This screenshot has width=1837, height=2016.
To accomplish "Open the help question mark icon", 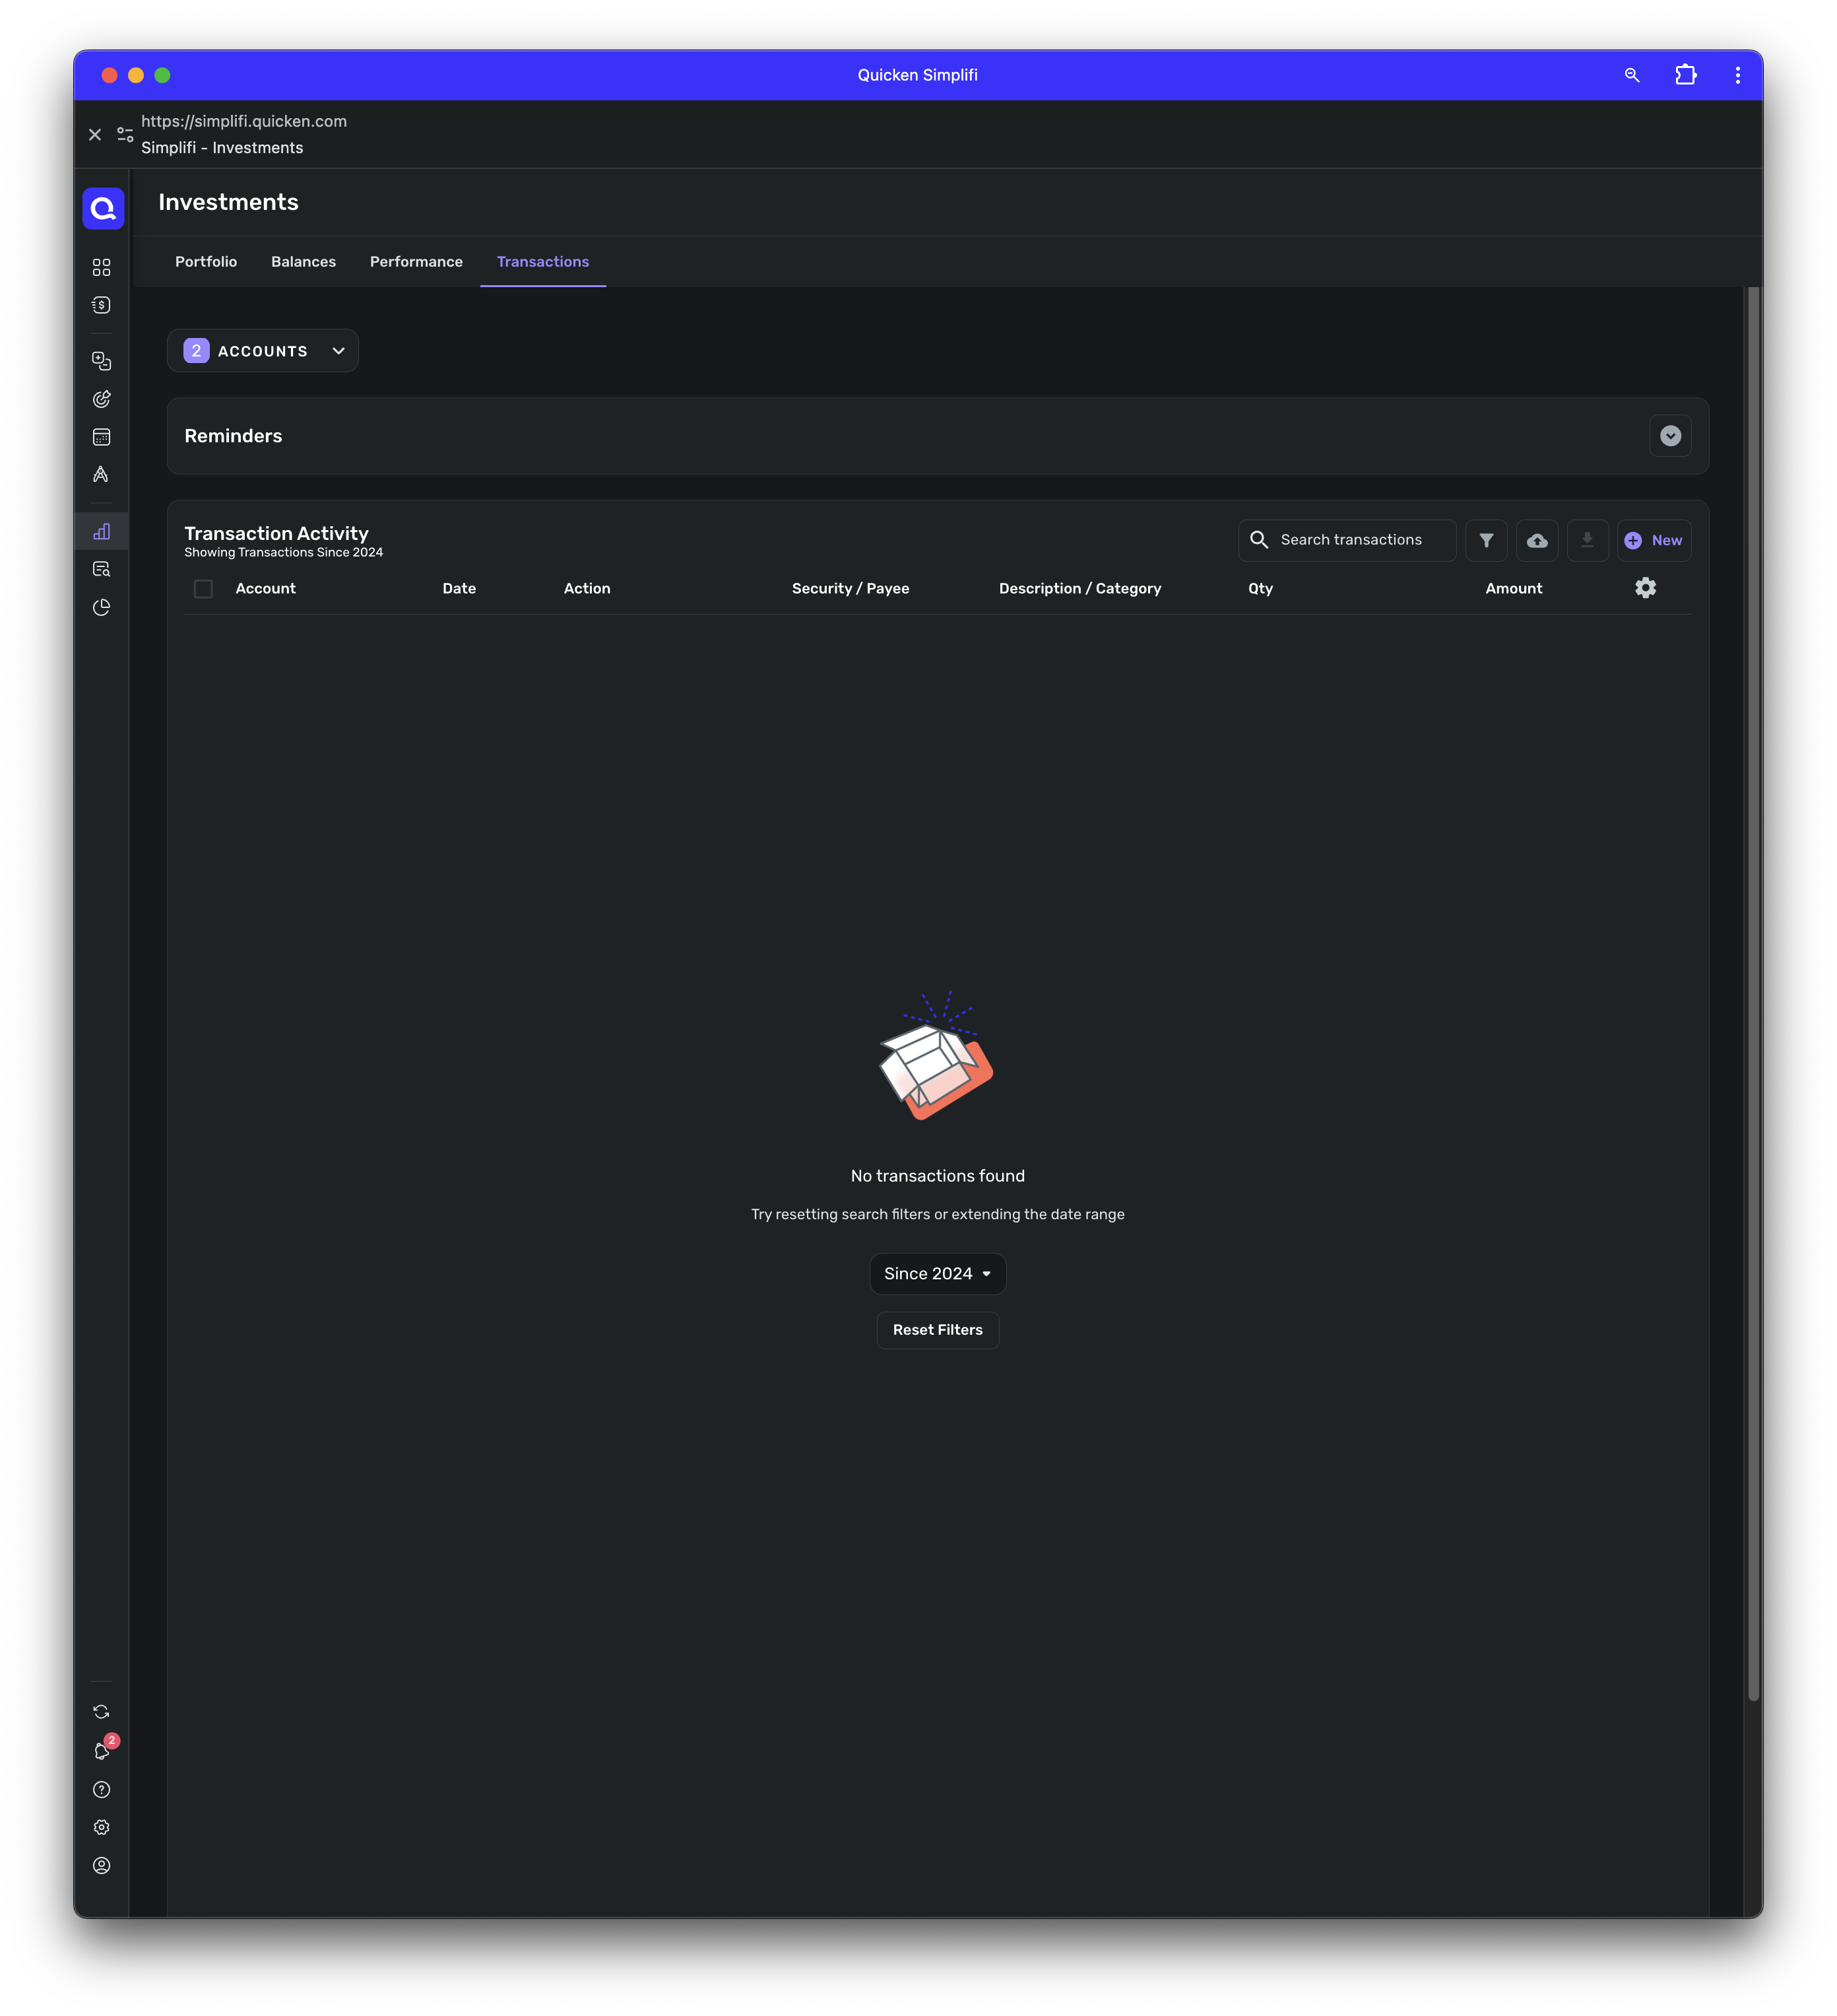I will [101, 1790].
